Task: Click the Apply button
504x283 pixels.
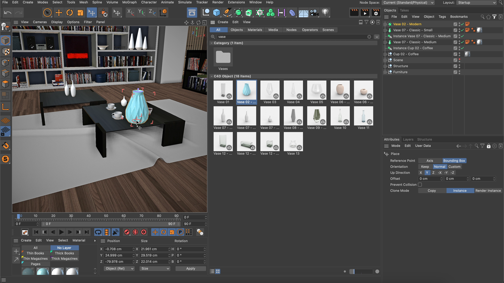Action: [x=191, y=269]
